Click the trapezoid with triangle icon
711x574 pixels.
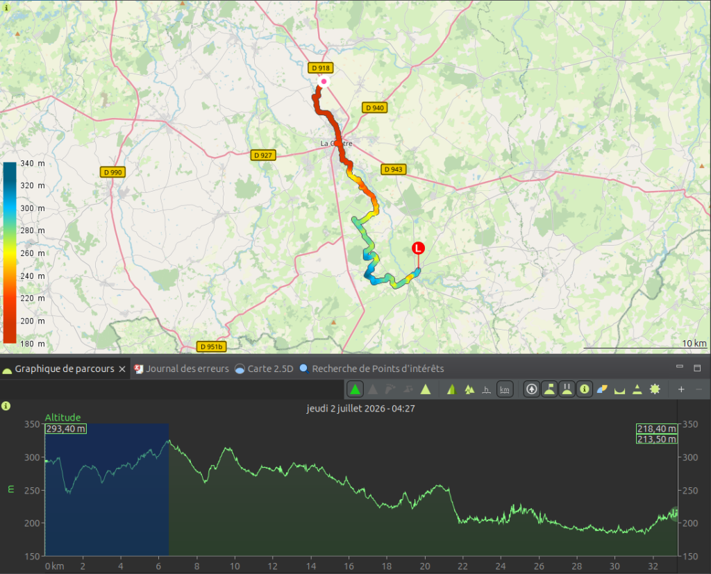point(637,389)
